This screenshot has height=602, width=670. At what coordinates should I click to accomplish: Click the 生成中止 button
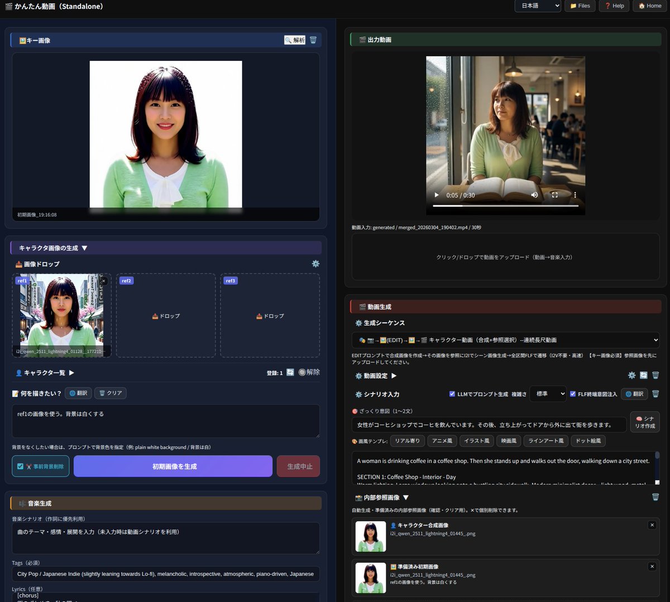click(298, 466)
